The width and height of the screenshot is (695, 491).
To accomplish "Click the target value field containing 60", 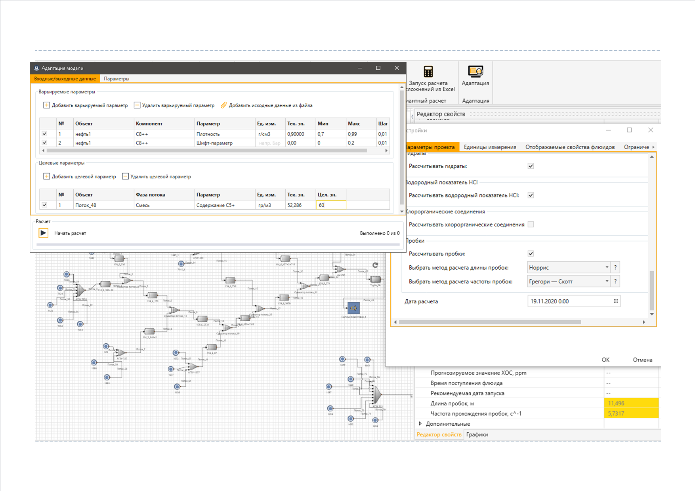I will [x=331, y=205].
